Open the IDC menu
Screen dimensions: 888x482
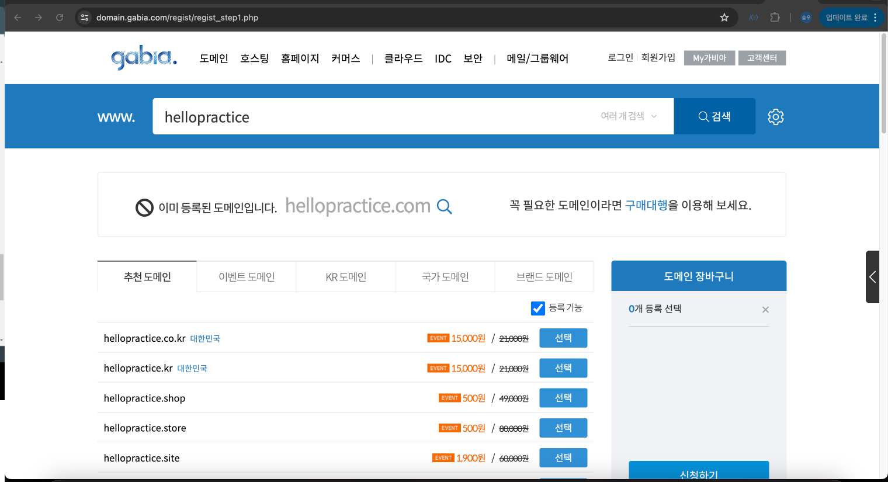point(443,58)
